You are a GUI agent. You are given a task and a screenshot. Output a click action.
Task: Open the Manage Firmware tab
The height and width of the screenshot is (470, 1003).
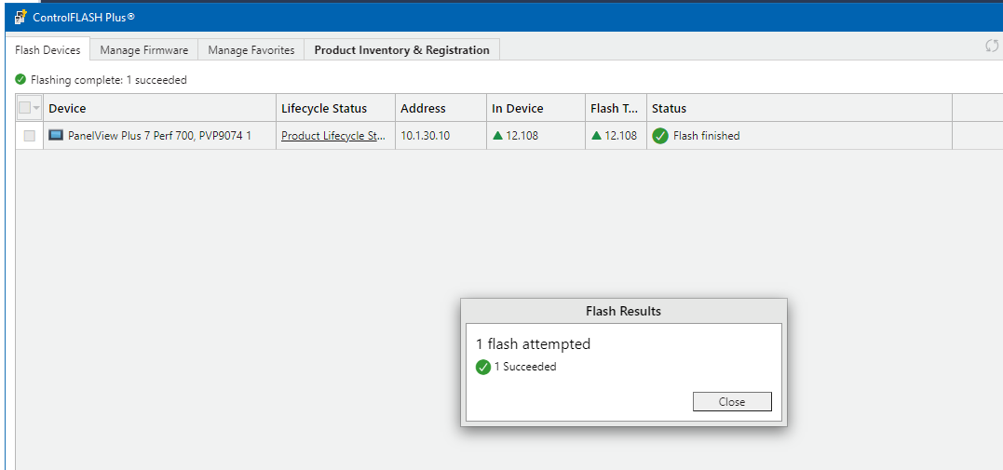(x=144, y=50)
